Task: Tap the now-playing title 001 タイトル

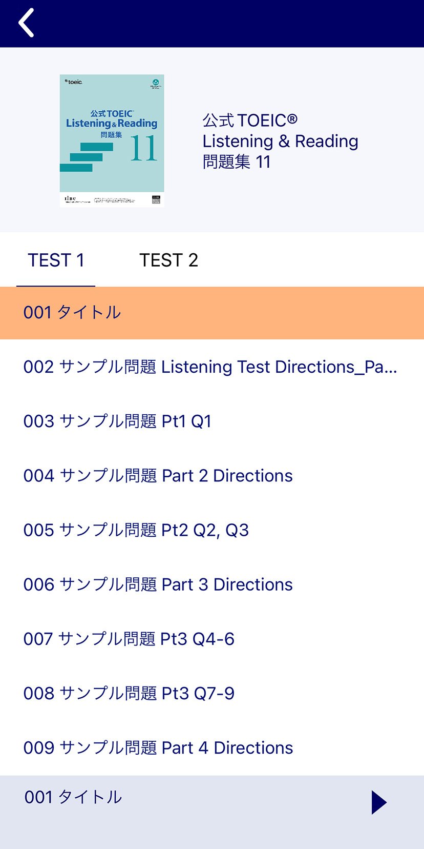Action: point(73,797)
